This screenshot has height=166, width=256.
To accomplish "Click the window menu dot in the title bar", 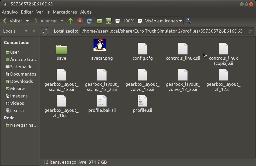I will pyautogui.click(x=5, y=4).
